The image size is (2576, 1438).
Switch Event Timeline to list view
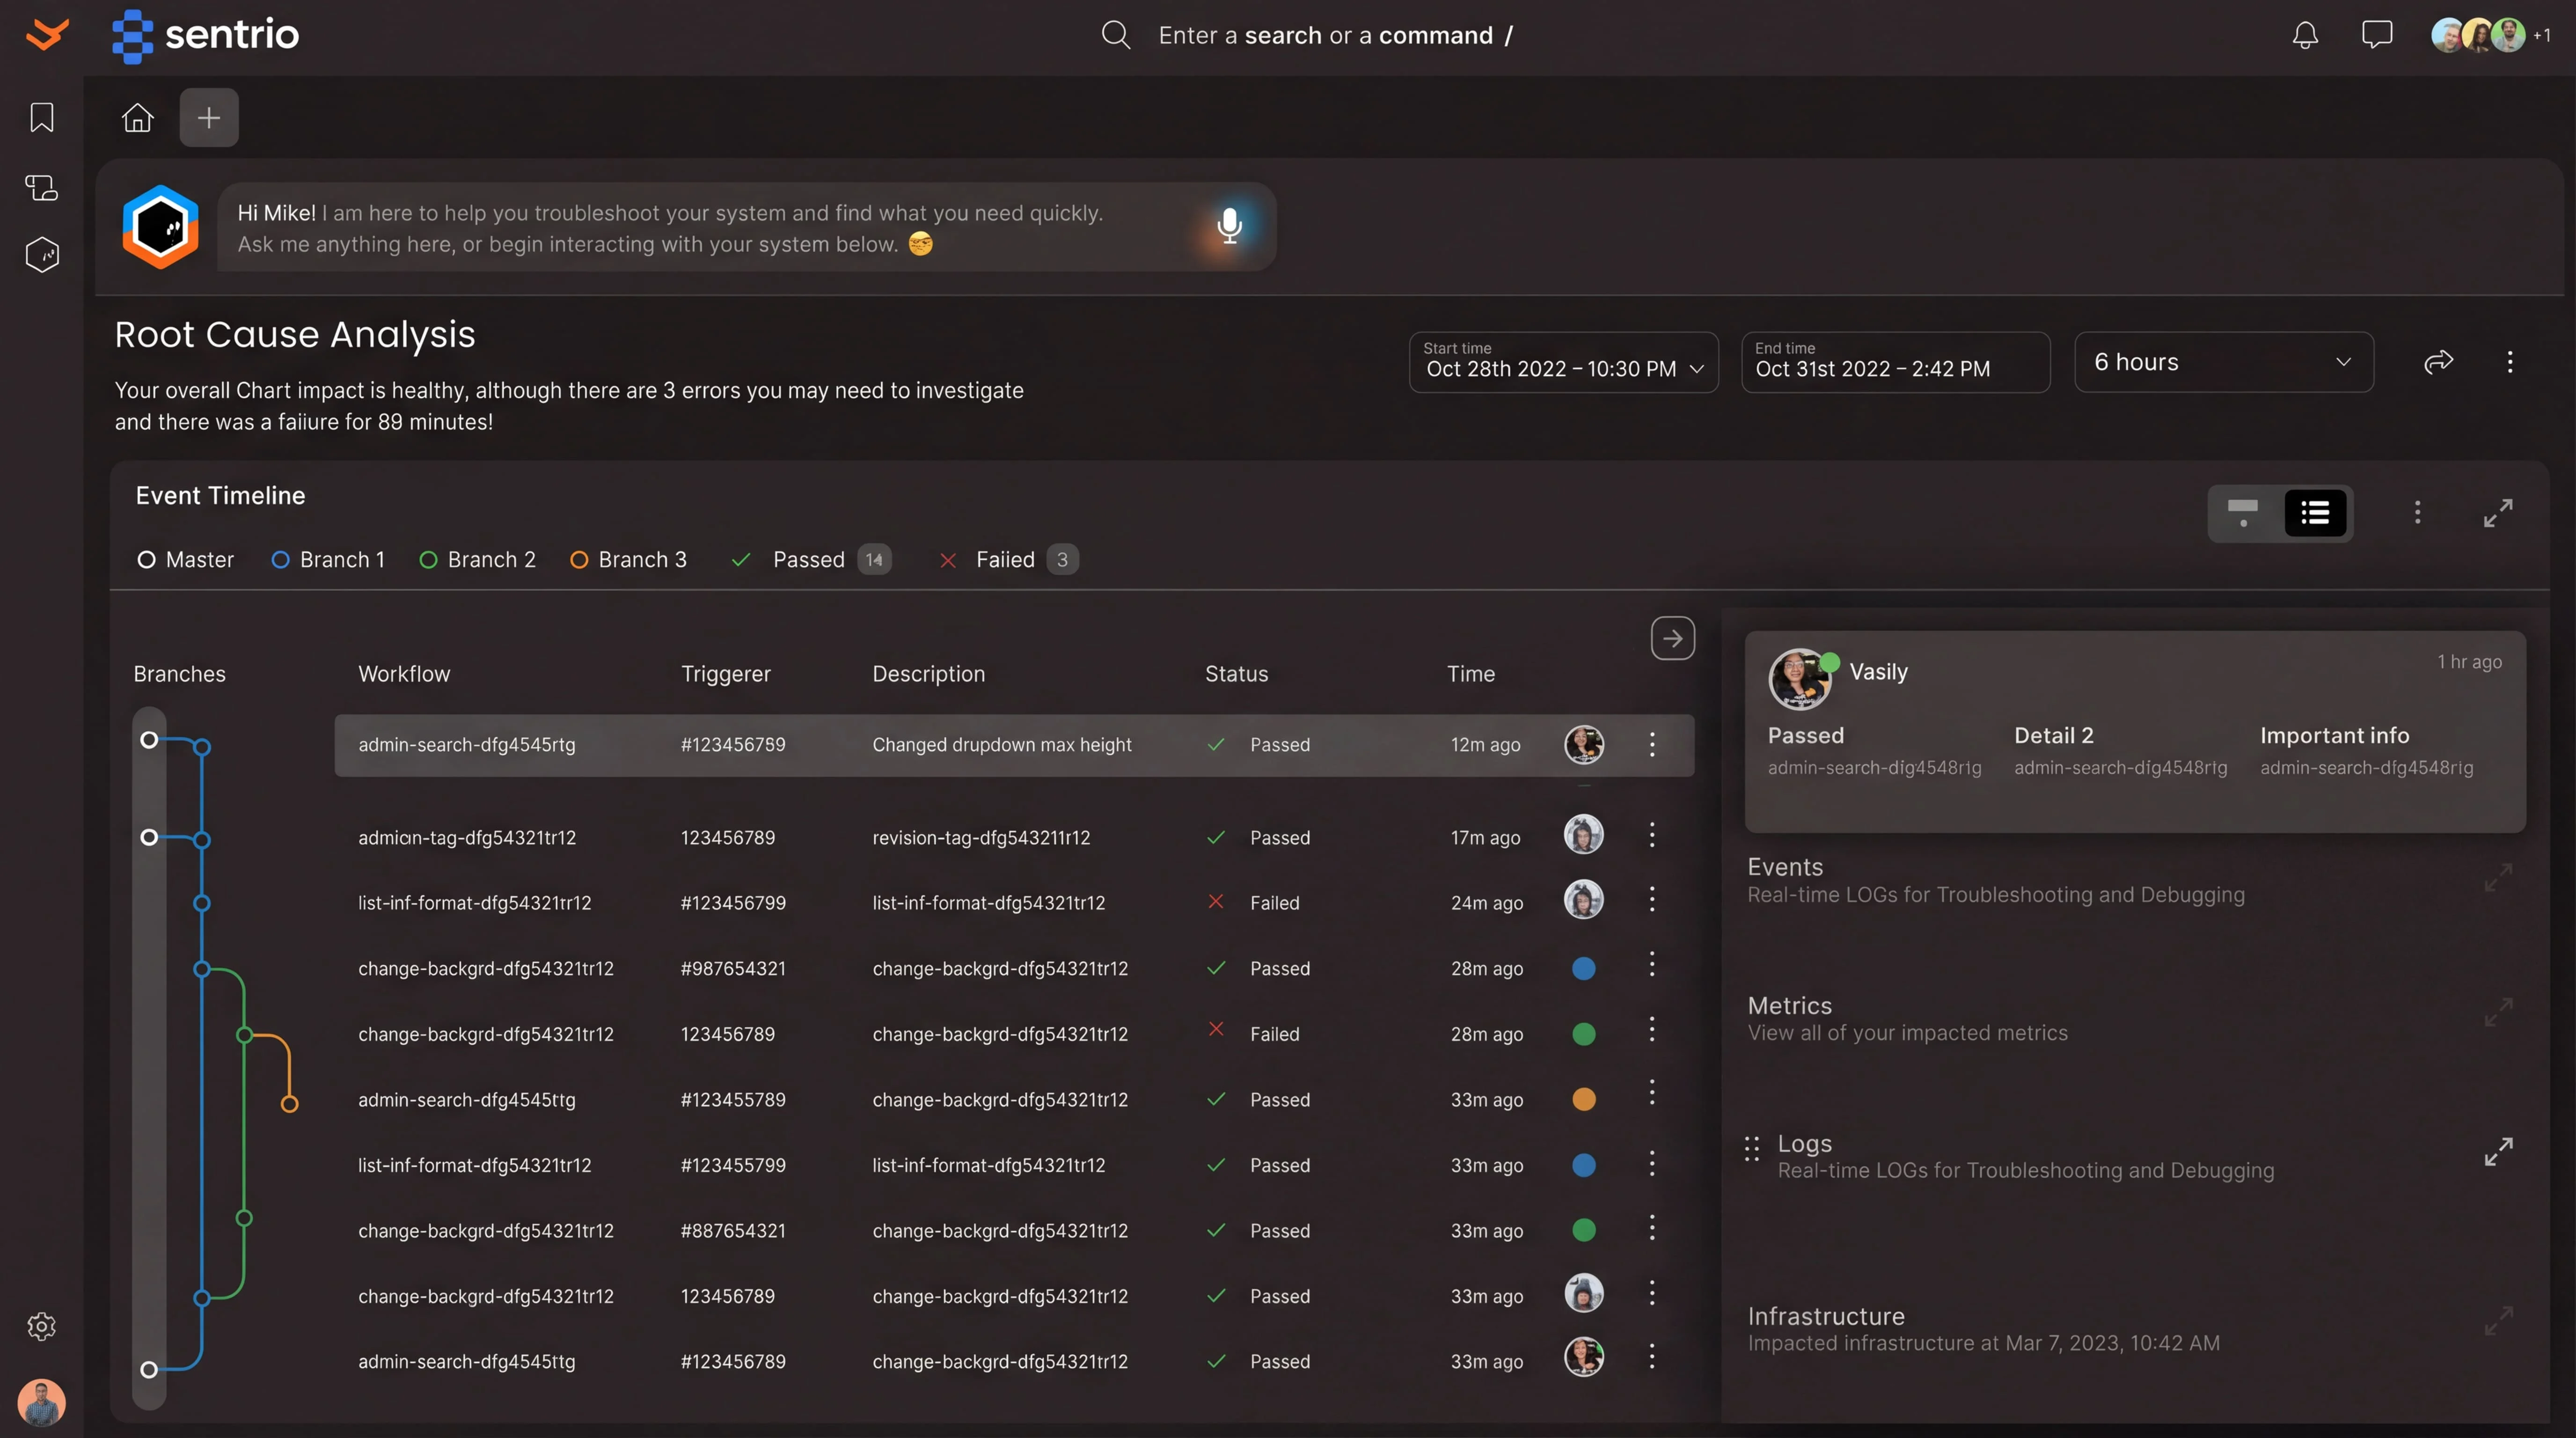click(2315, 513)
